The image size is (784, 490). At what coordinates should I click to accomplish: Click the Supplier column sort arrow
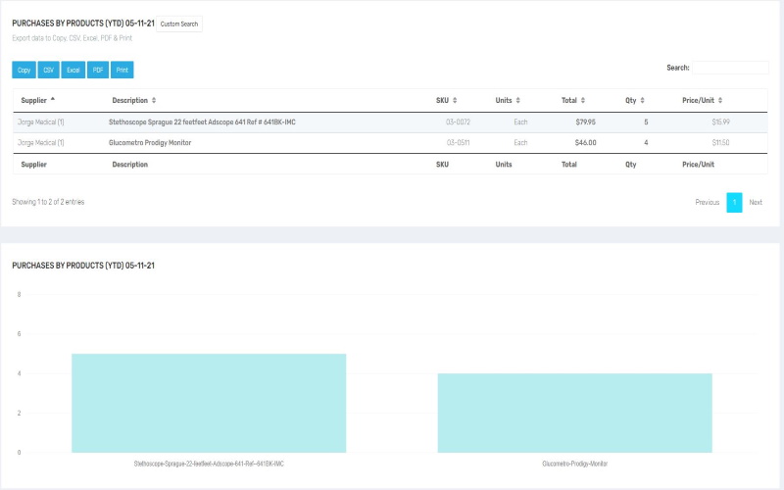click(x=53, y=100)
